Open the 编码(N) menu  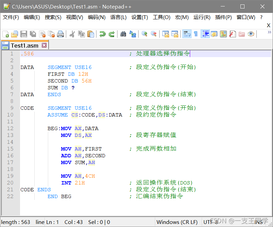coord(97,17)
